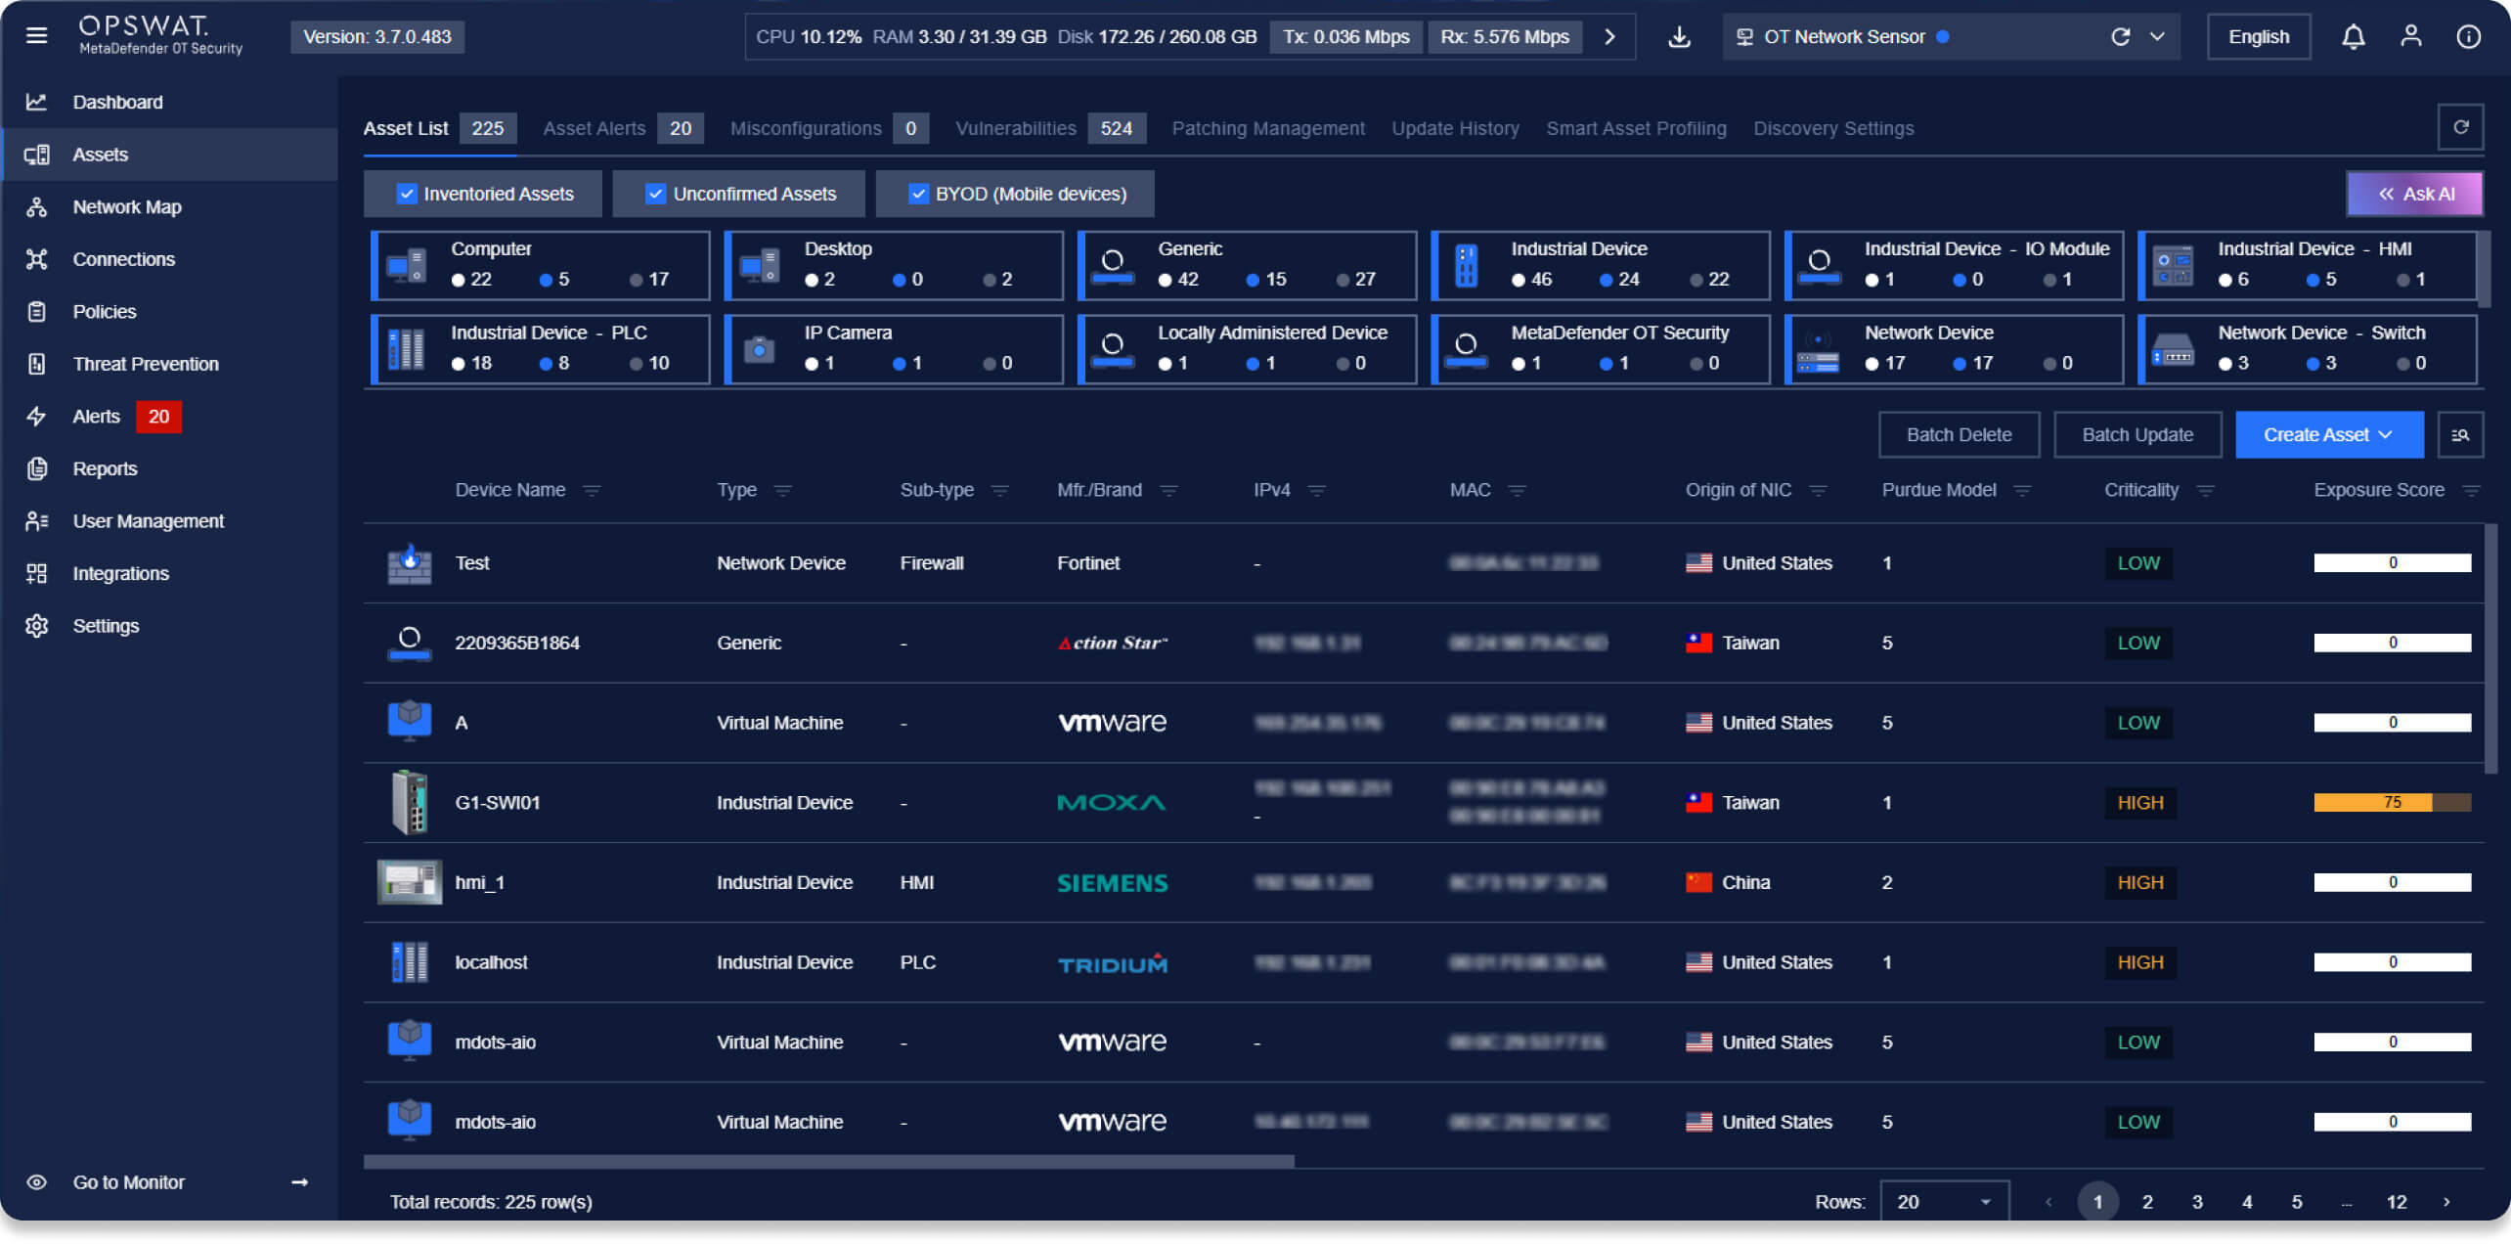Click the download icon in the top bar
This screenshot has width=2511, height=1244.
tap(1679, 37)
